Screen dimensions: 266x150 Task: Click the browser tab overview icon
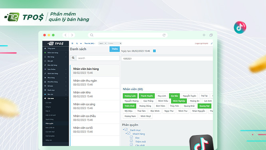(x=211, y=35)
